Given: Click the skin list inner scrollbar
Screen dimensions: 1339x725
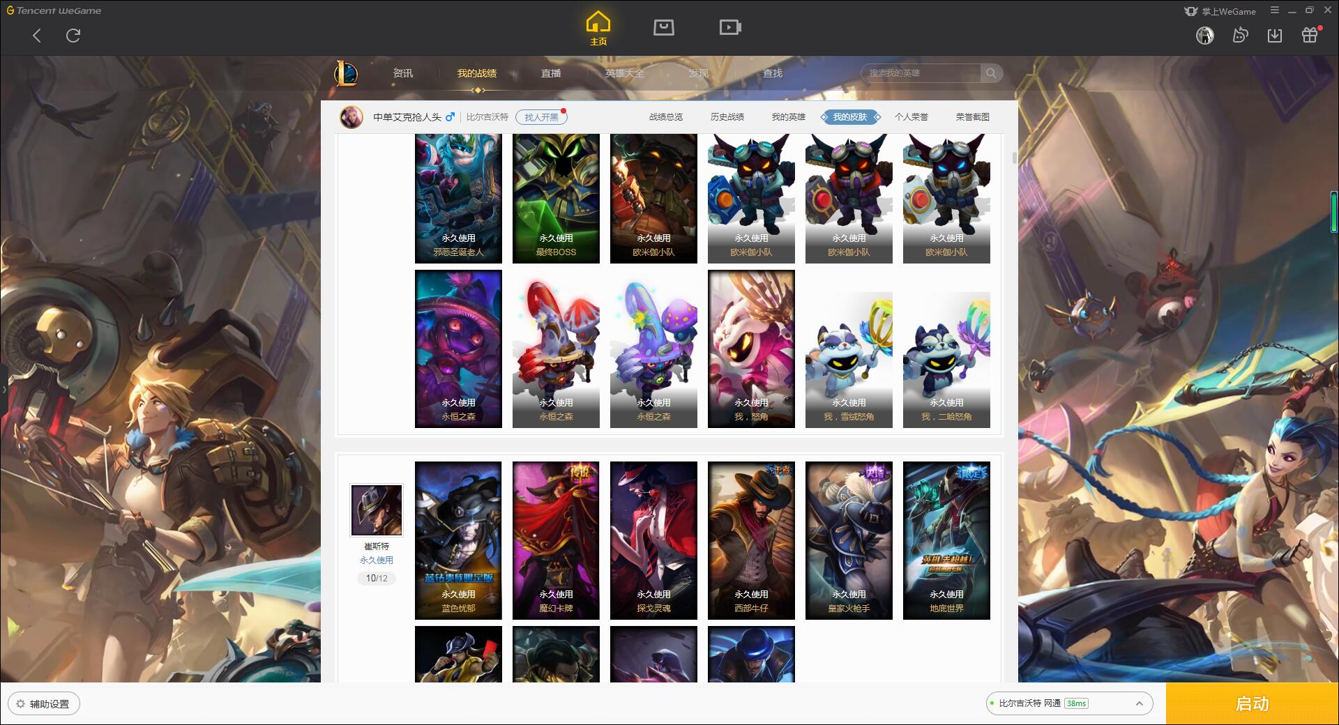Looking at the screenshot, I should coord(1015,158).
